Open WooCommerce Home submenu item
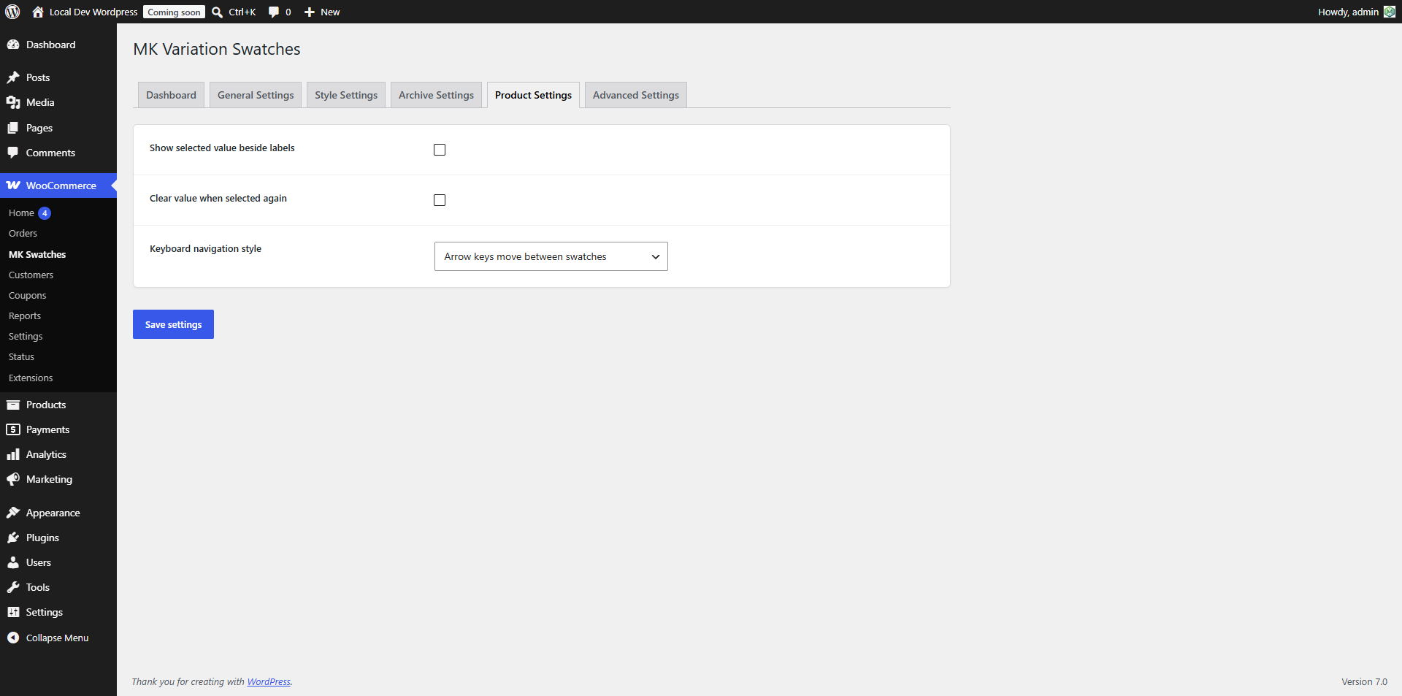Screen dimensions: 1402x696 click(21, 213)
